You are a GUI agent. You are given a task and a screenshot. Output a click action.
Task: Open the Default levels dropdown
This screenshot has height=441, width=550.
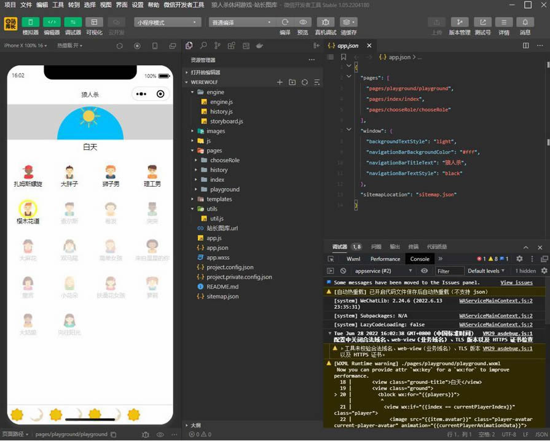point(486,271)
